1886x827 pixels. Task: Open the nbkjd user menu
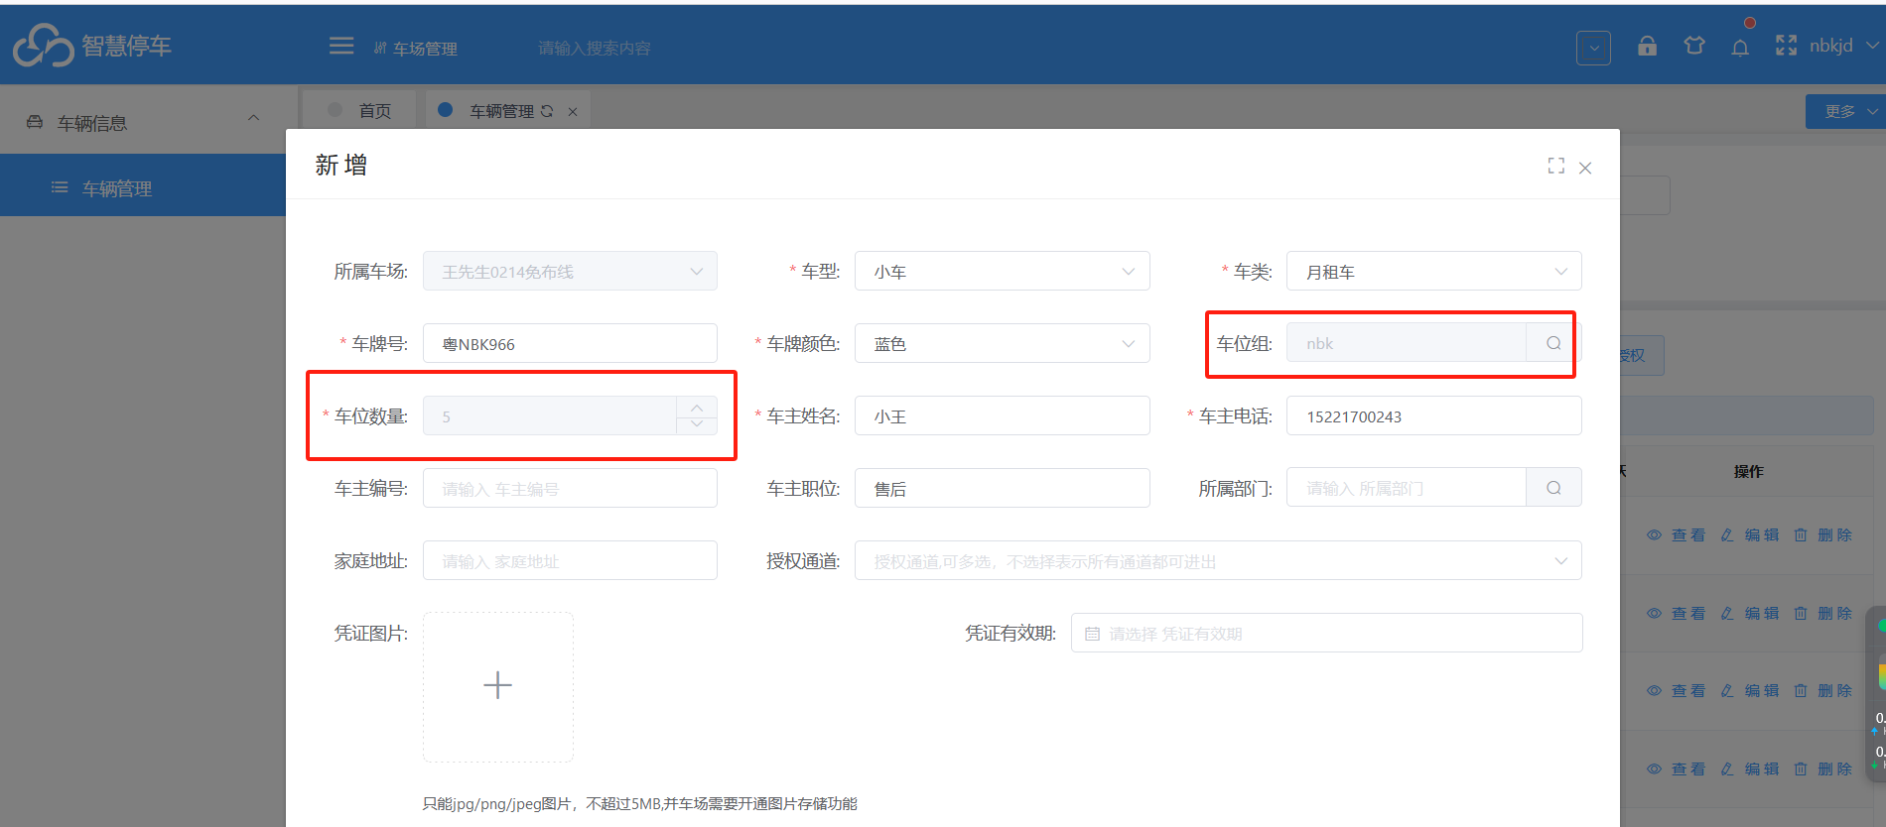point(1843,46)
